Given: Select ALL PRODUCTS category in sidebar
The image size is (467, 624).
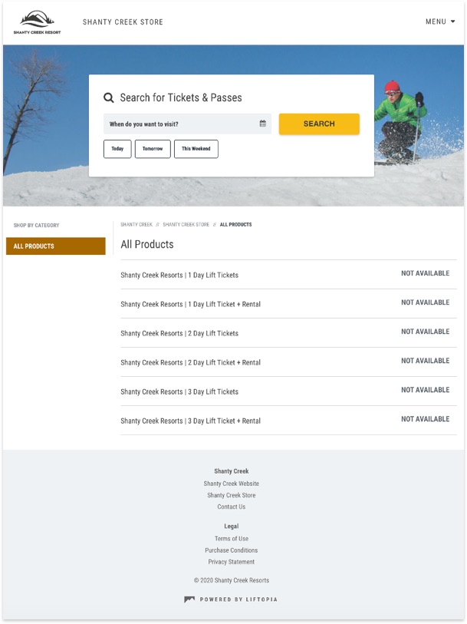Looking at the screenshot, I should click(x=56, y=246).
